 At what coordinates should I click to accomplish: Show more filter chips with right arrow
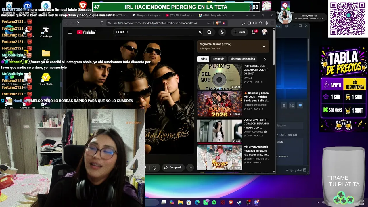264,59
